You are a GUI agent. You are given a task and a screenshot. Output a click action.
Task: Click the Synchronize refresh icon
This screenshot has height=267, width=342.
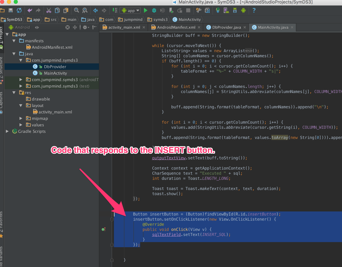(19, 11)
